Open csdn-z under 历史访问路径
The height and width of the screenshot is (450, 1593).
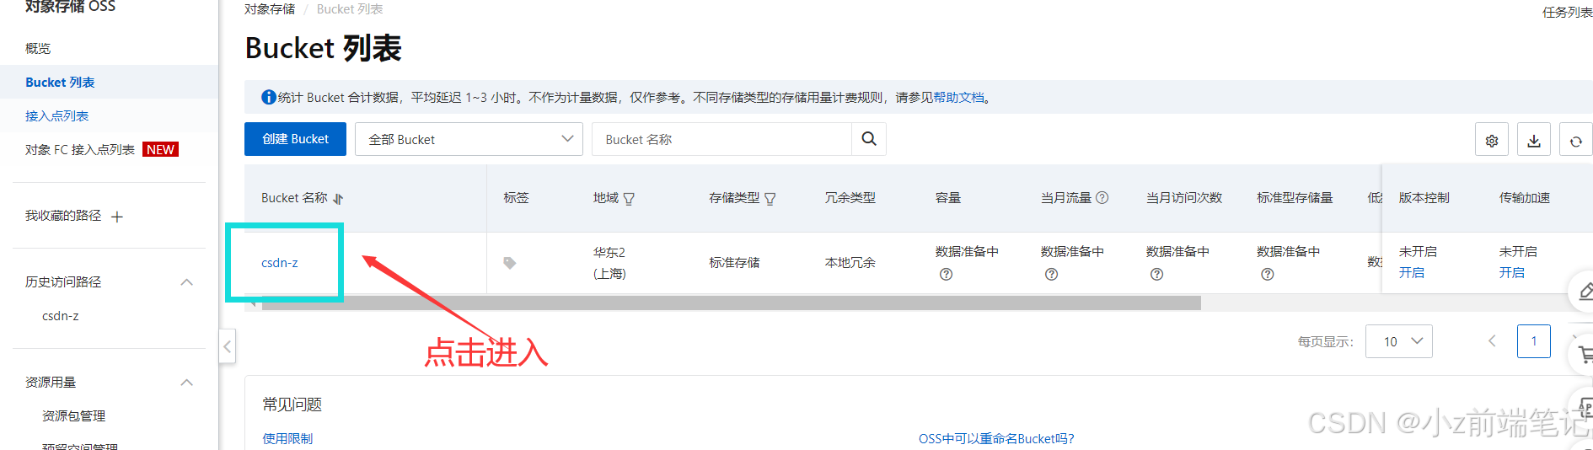coord(61,316)
